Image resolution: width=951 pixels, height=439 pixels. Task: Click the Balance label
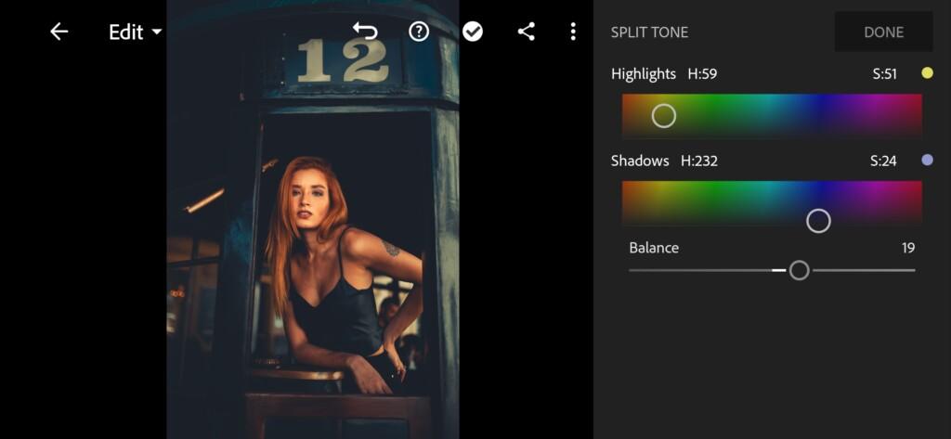654,248
